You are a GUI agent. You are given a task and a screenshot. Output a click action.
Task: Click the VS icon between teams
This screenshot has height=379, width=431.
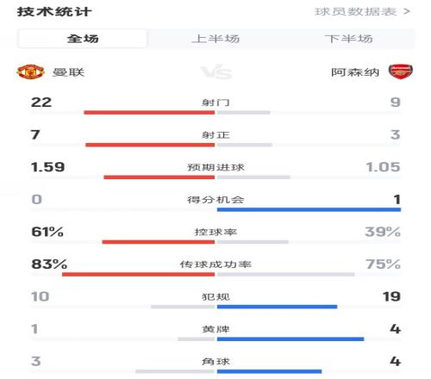pos(215,72)
